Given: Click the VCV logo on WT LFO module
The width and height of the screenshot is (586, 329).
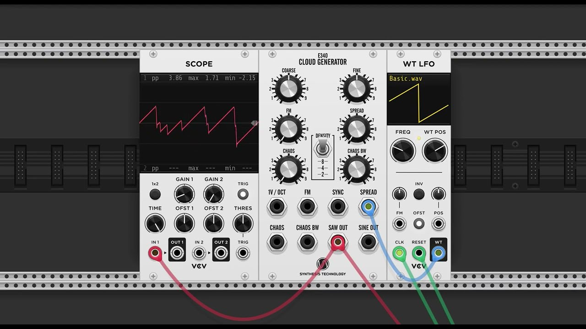Looking at the screenshot, I should [x=419, y=266].
